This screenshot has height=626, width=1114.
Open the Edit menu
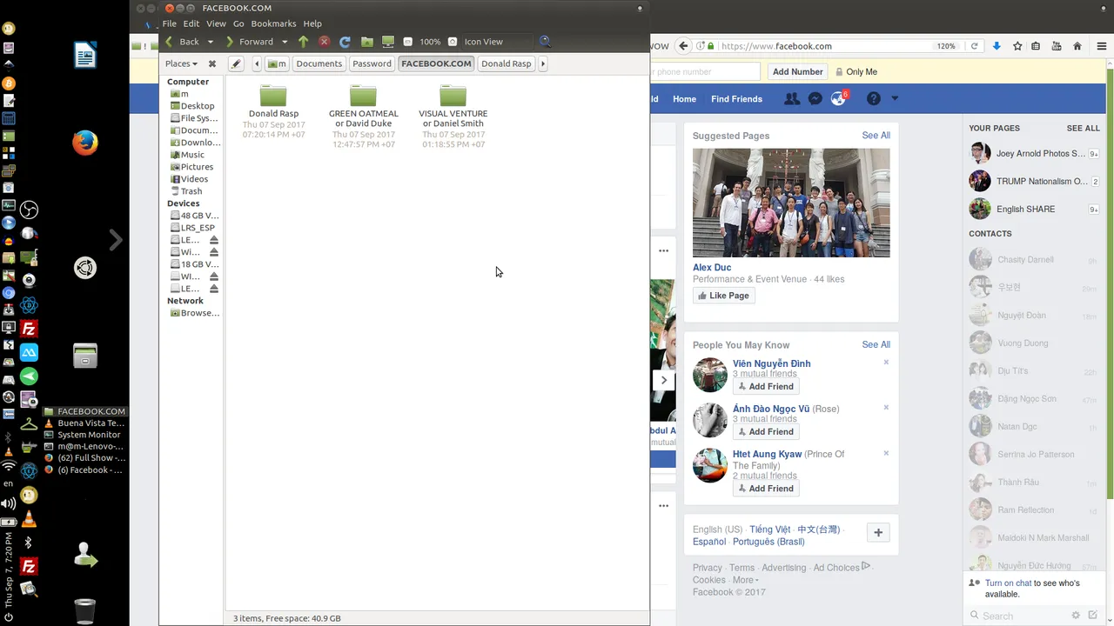(x=191, y=23)
